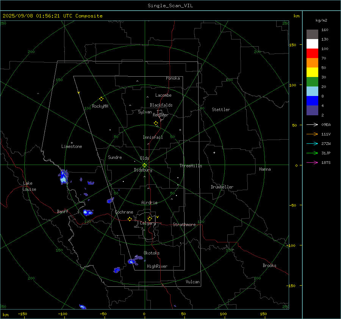
Task: Pick the small storm cell north of Cochrane
Action: coord(110,201)
